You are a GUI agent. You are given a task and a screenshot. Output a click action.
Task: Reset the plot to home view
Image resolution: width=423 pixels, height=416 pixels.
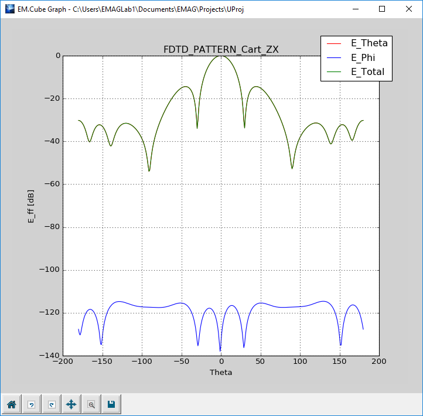[11, 404]
